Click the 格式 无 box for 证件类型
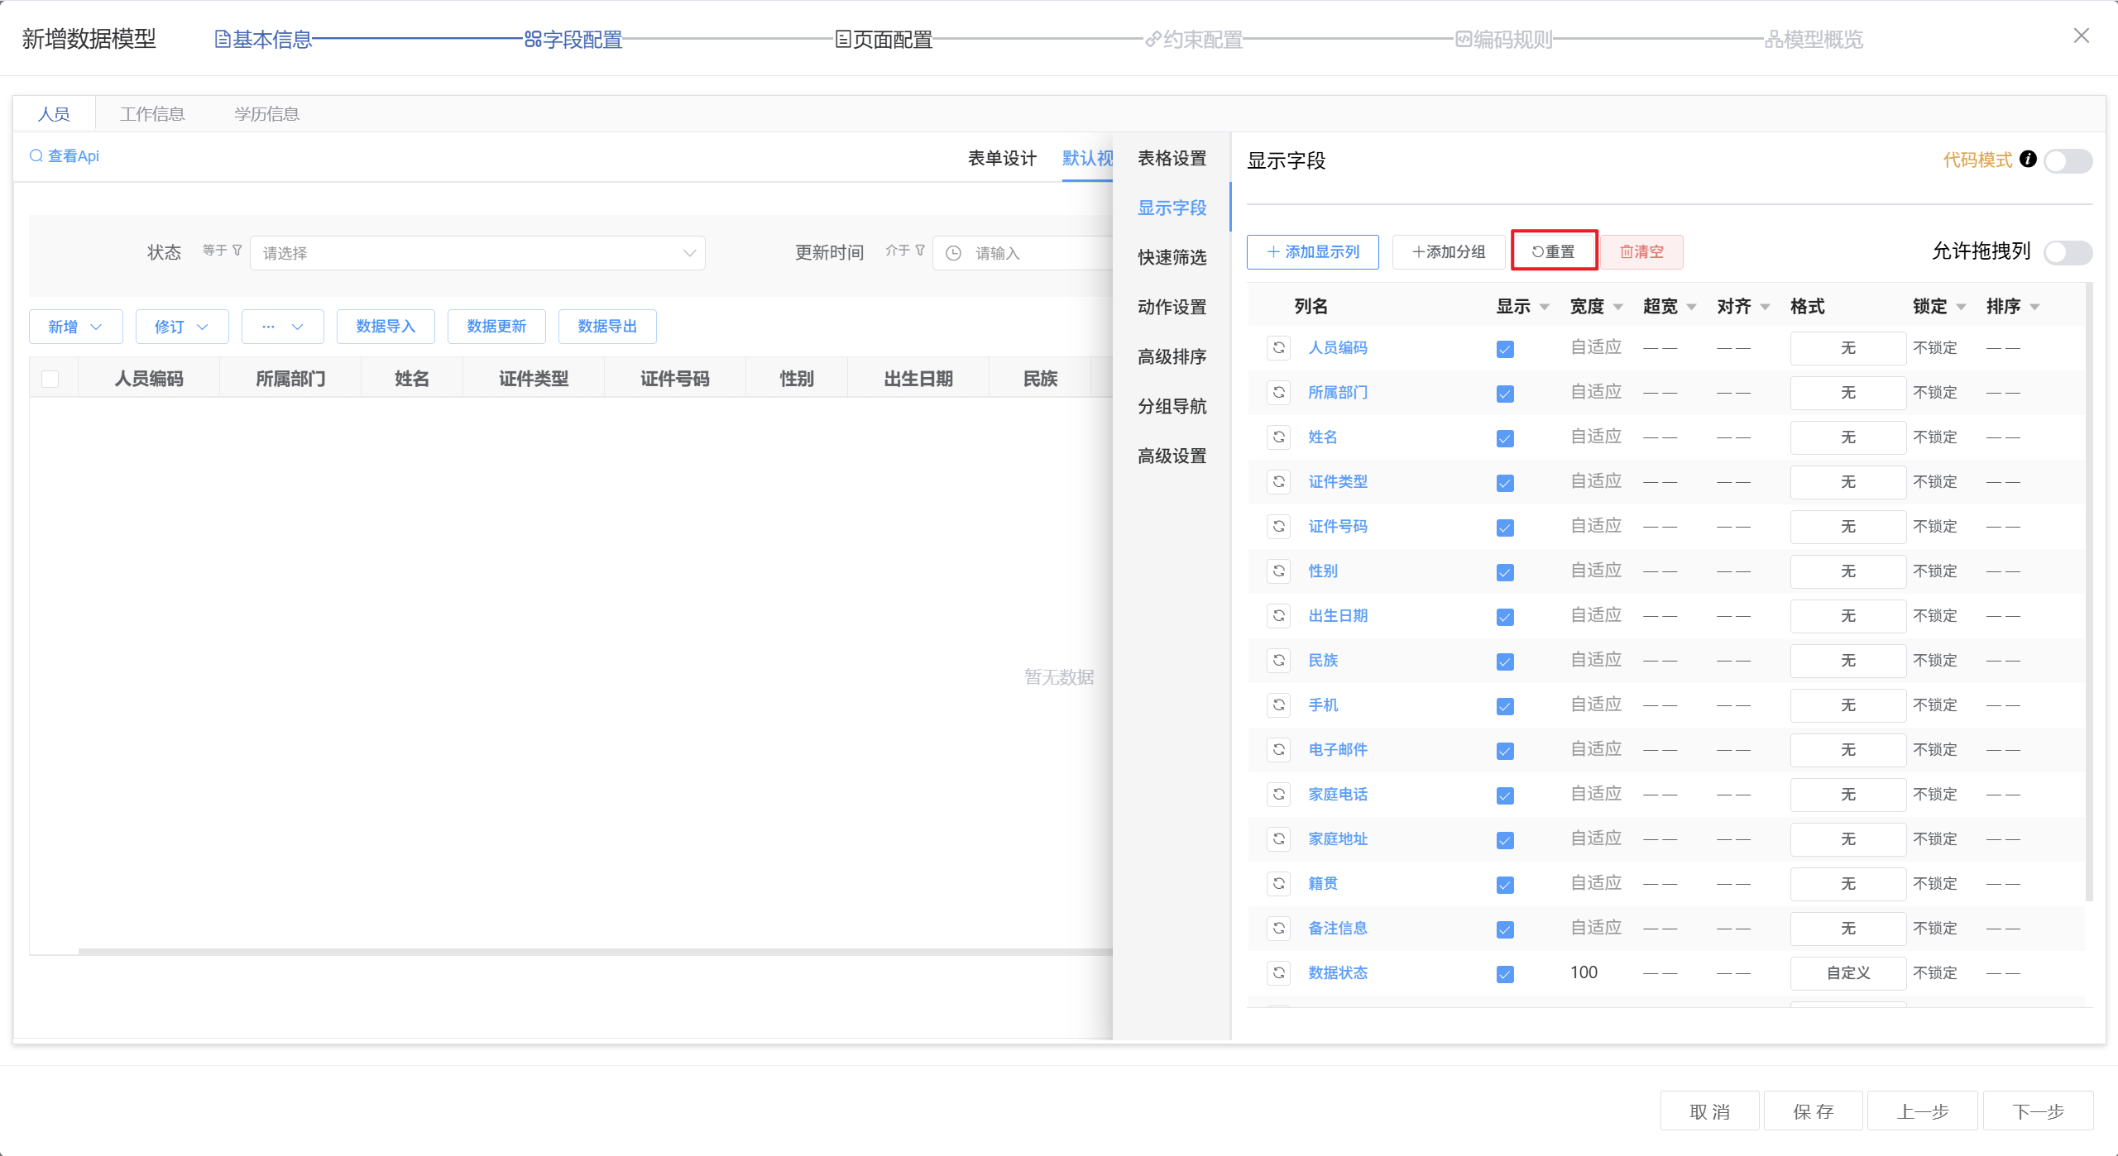 pyautogui.click(x=1847, y=482)
